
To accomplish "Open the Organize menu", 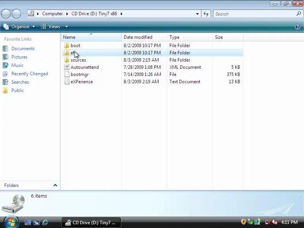I will click(x=19, y=27).
